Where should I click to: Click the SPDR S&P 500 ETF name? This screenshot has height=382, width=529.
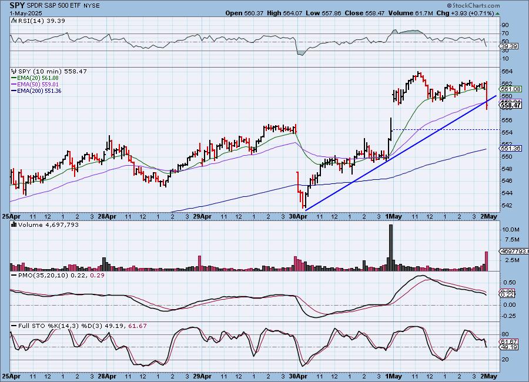click(53, 5)
